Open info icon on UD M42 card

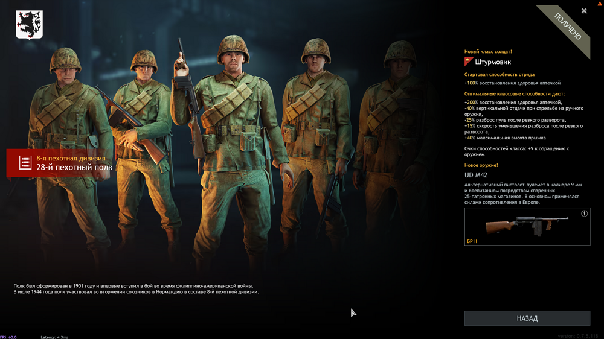pos(584,214)
